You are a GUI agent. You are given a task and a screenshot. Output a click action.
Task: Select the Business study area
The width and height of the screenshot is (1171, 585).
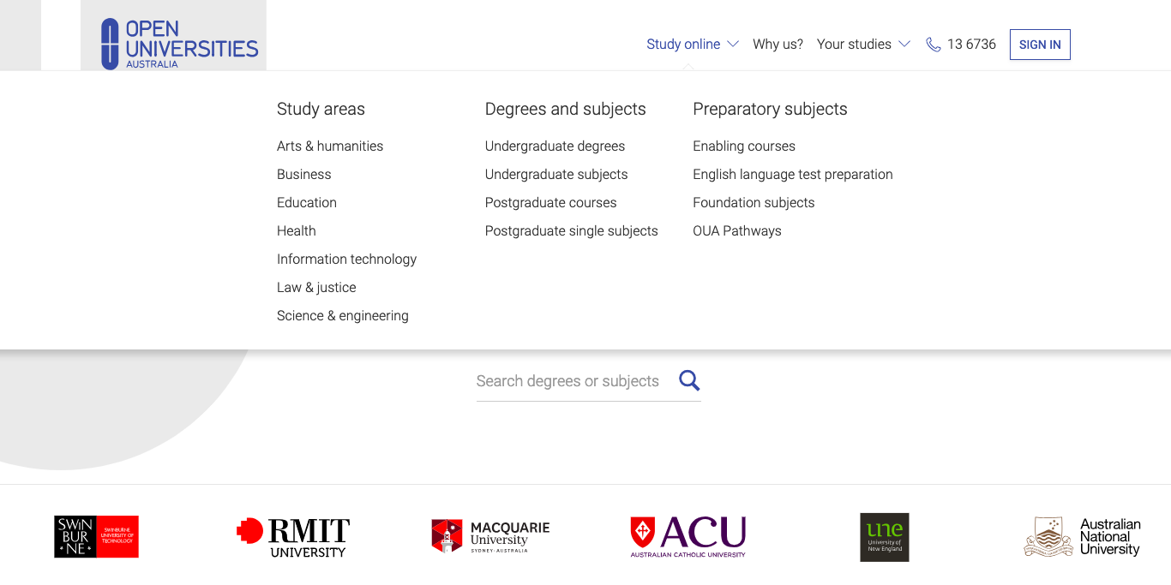[x=304, y=175]
